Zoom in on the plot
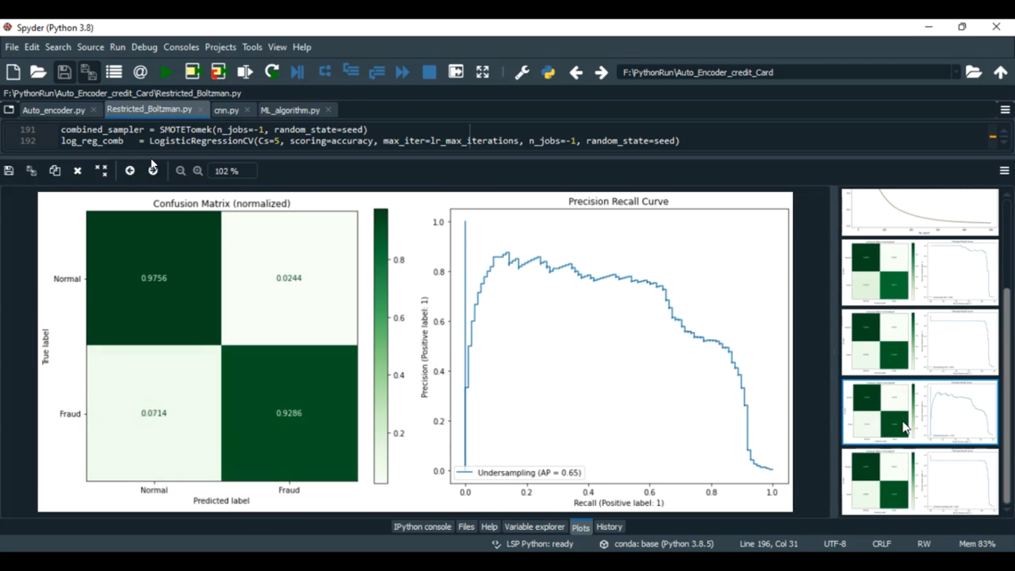 click(x=198, y=171)
